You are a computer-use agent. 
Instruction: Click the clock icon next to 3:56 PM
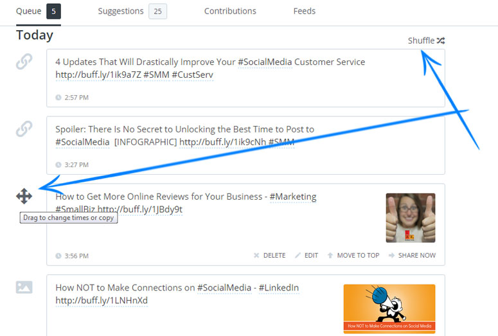(58, 256)
